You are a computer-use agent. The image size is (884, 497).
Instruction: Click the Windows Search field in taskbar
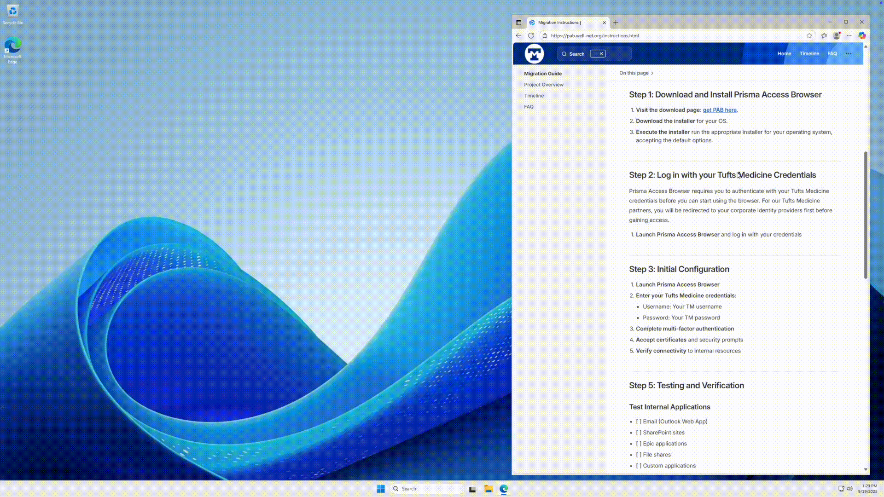click(x=427, y=489)
